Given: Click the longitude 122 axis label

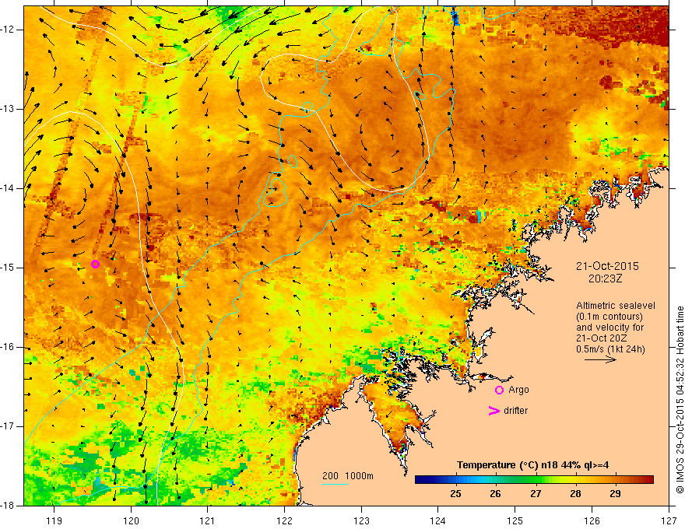Looking at the screenshot, I should click(284, 520).
